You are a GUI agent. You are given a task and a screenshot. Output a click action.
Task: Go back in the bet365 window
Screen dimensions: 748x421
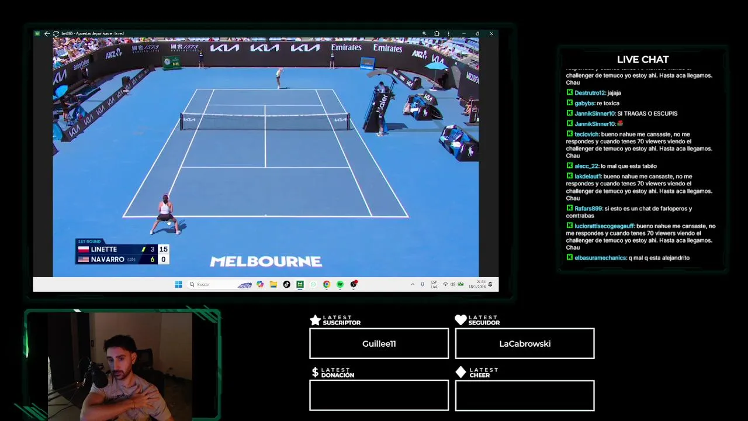47,33
